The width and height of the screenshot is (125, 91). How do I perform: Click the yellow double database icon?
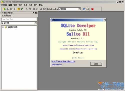pos(18,9)
